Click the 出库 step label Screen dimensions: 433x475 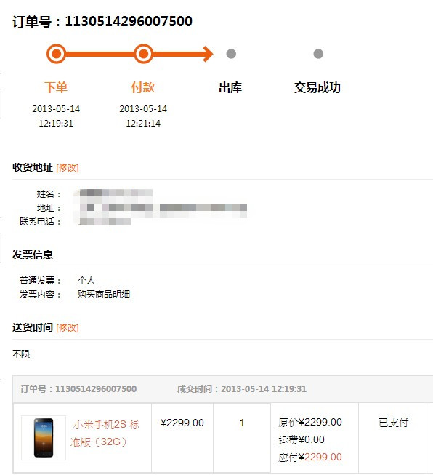(230, 87)
